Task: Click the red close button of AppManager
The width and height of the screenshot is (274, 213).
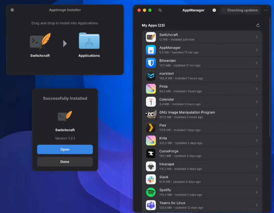Action: click(139, 10)
